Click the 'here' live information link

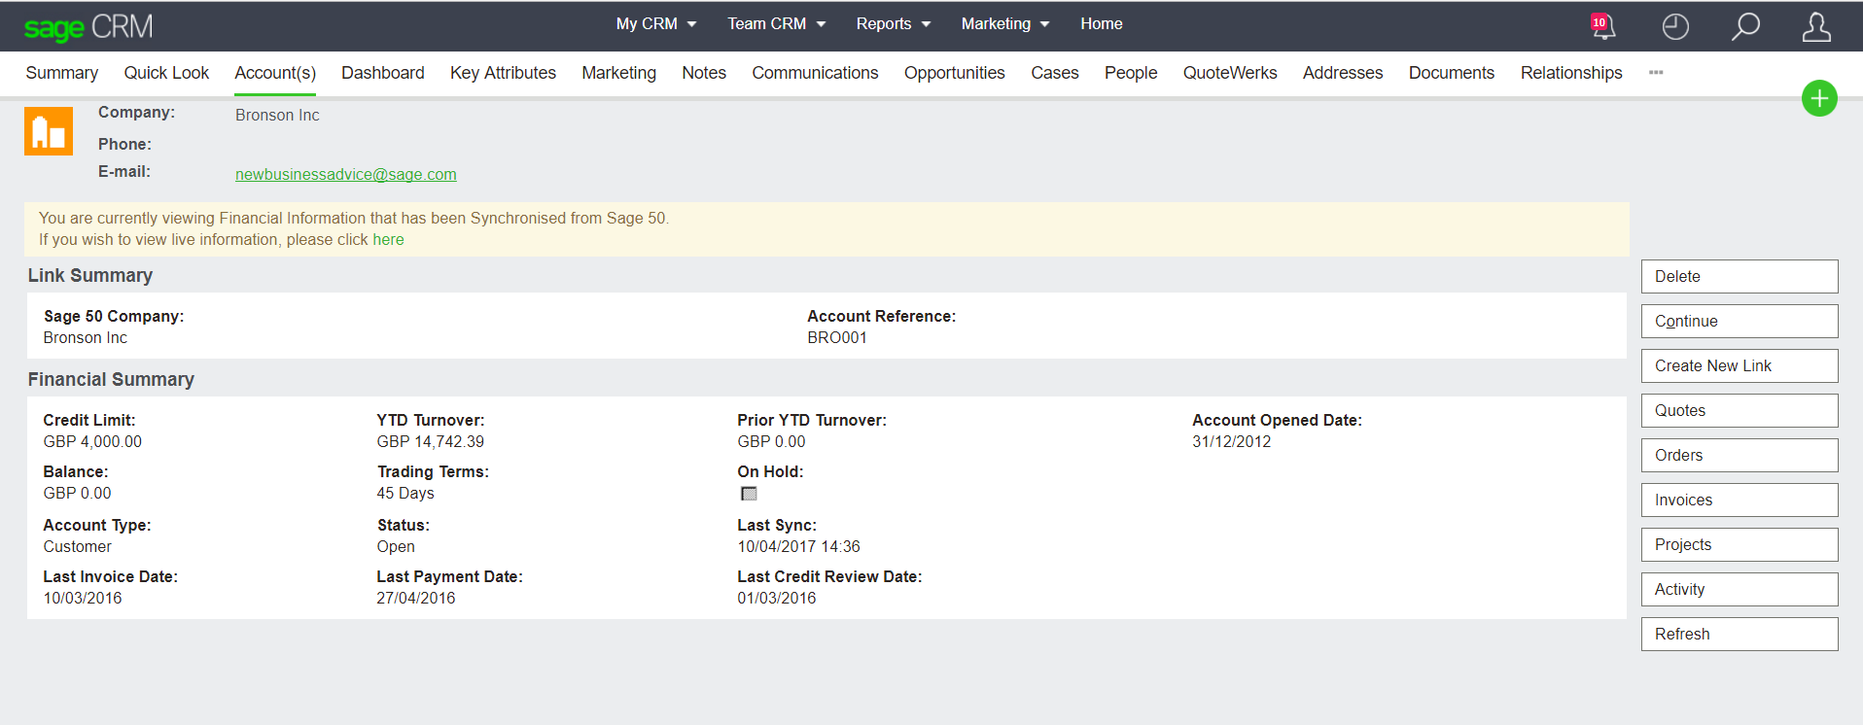pyautogui.click(x=388, y=240)
